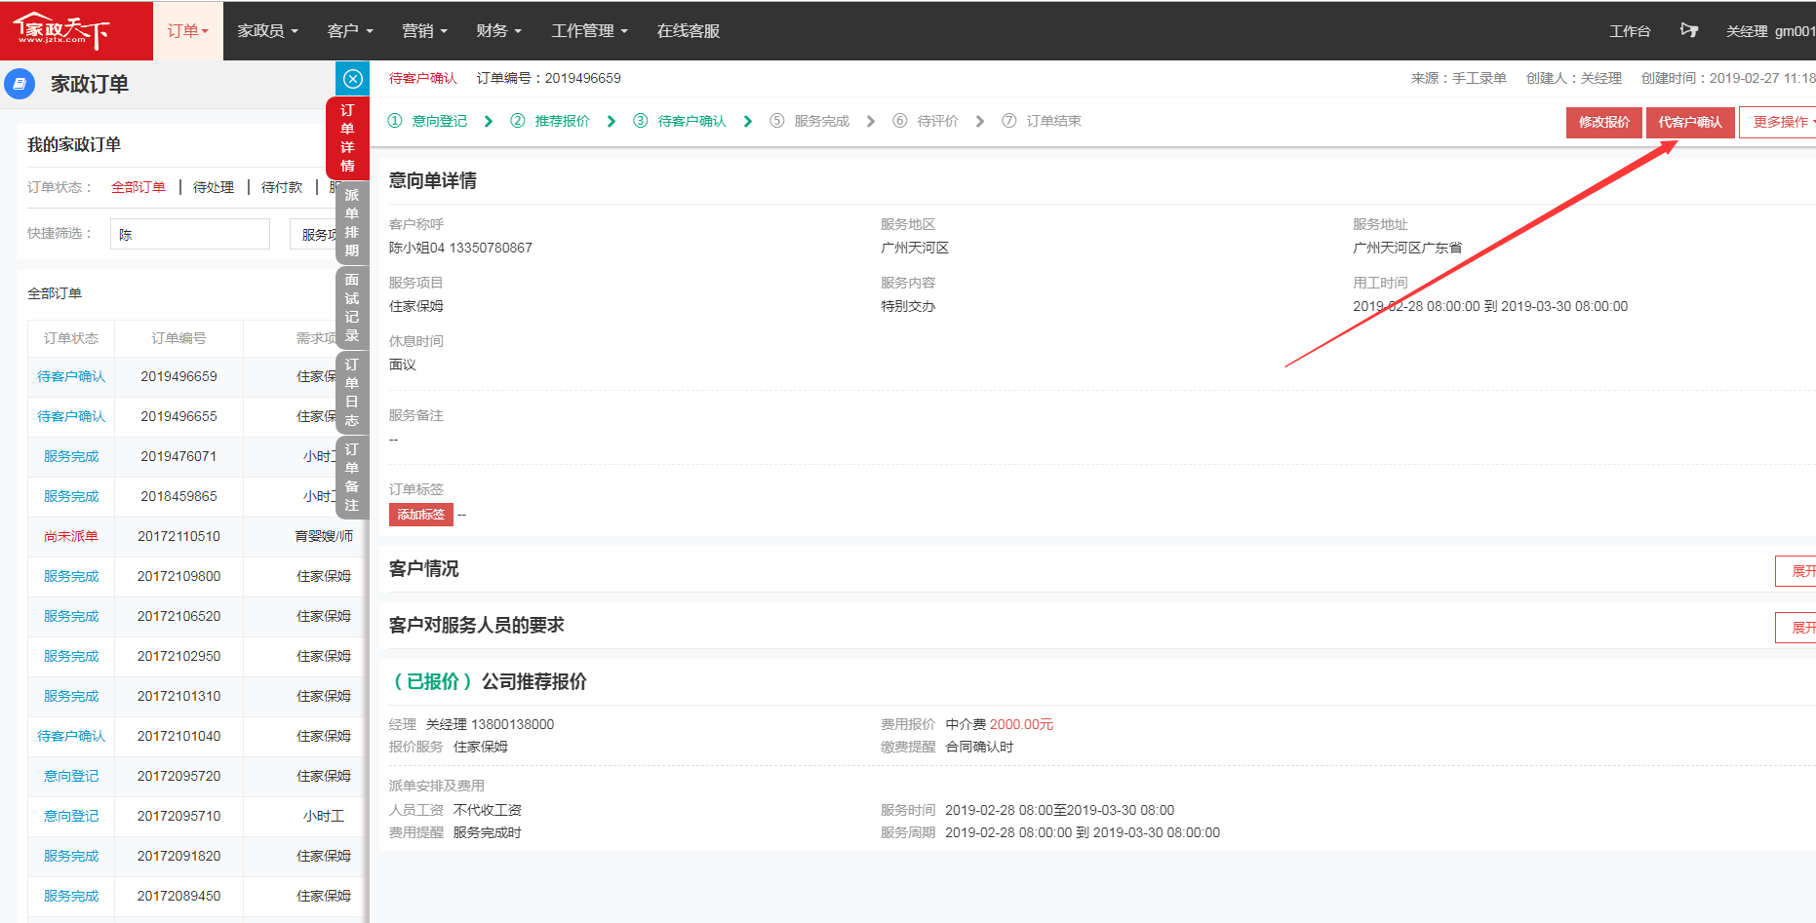Click the 待客户确认 status label in header
Viewport: 1816px width, 923px height.
(x=422, y=78)
